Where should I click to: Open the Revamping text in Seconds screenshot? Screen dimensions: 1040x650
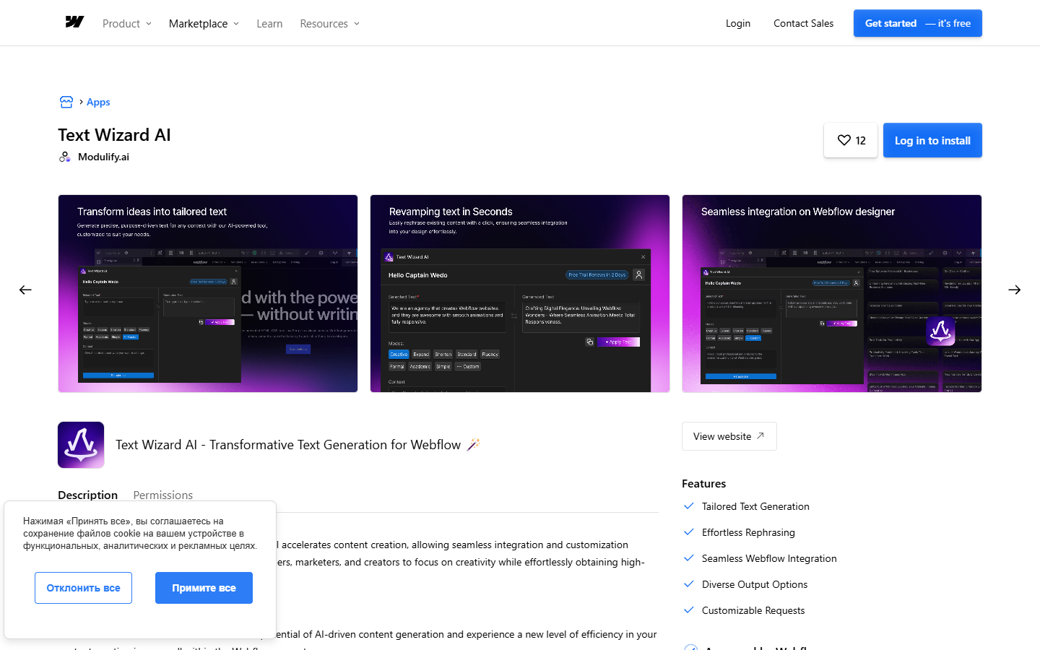pyautogui.click(x=520, y=293)
